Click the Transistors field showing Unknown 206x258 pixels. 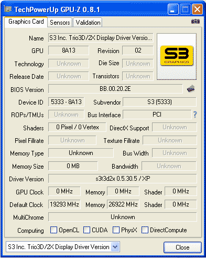point(138,76)
